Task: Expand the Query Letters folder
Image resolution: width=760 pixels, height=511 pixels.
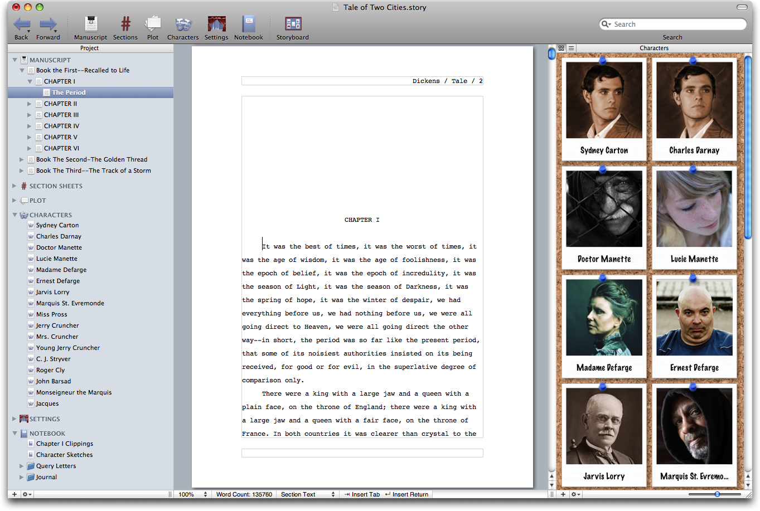Action: [x=22, y=466]
